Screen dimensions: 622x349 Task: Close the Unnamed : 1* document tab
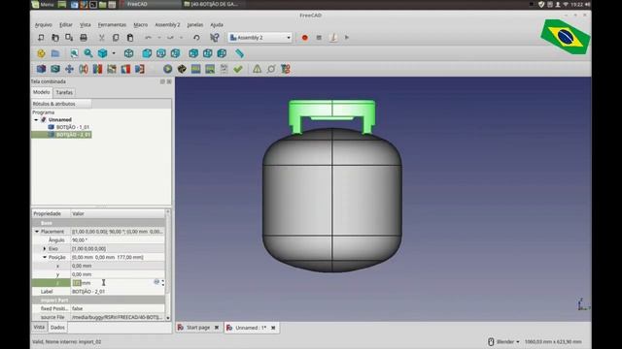[273, 328]
